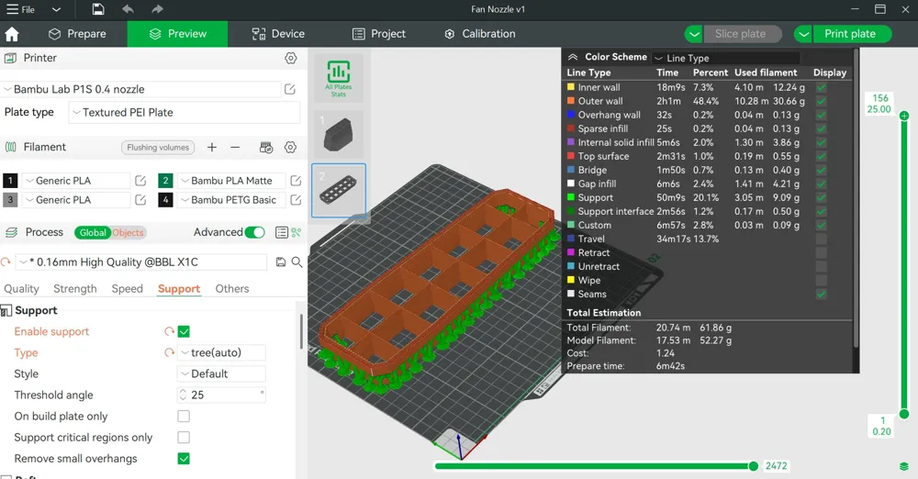918x479 pixels.
Task: Open the Quality settings tab
Action: (x=22, y=289)
